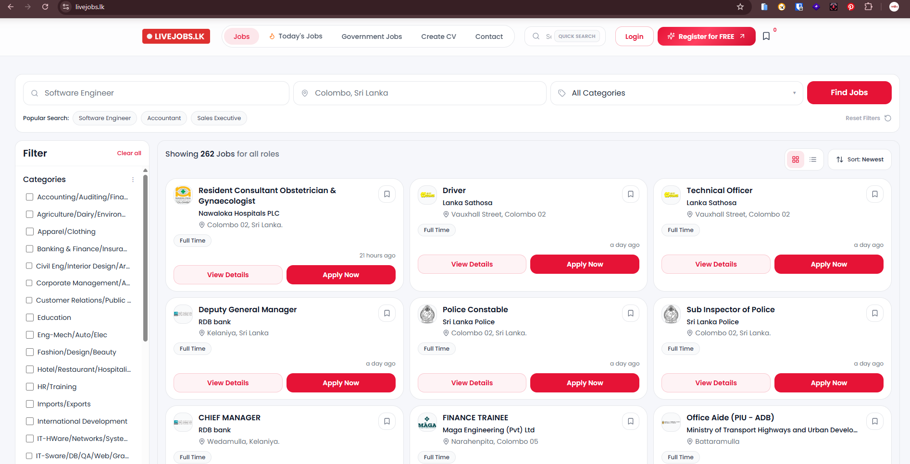910x464 pixels.
Task: Tick the Banking & Finance/Insurance checkbox
Action: click(30, 249)
